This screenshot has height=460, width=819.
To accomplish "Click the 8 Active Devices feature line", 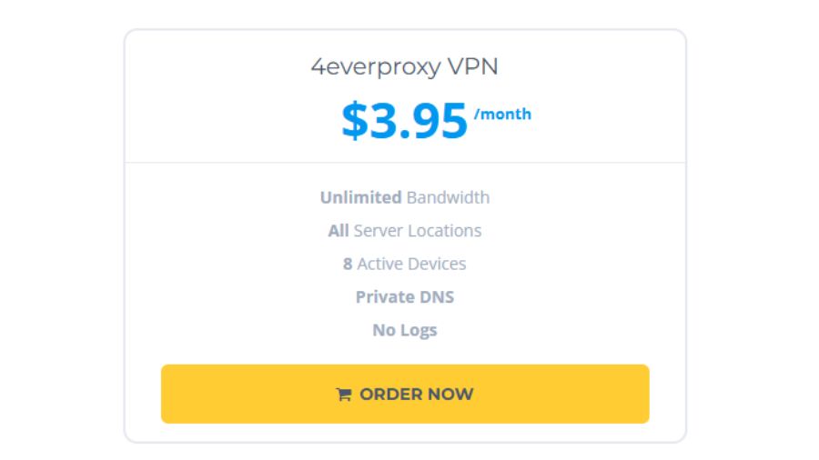I will (x=404, y=264).
